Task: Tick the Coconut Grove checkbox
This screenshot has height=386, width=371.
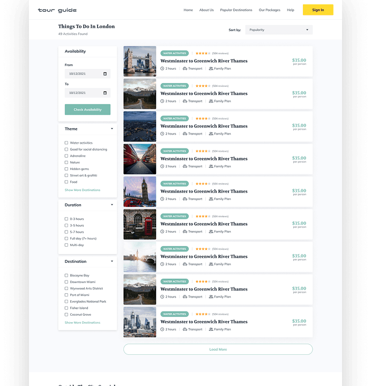Action: [66, 314]
